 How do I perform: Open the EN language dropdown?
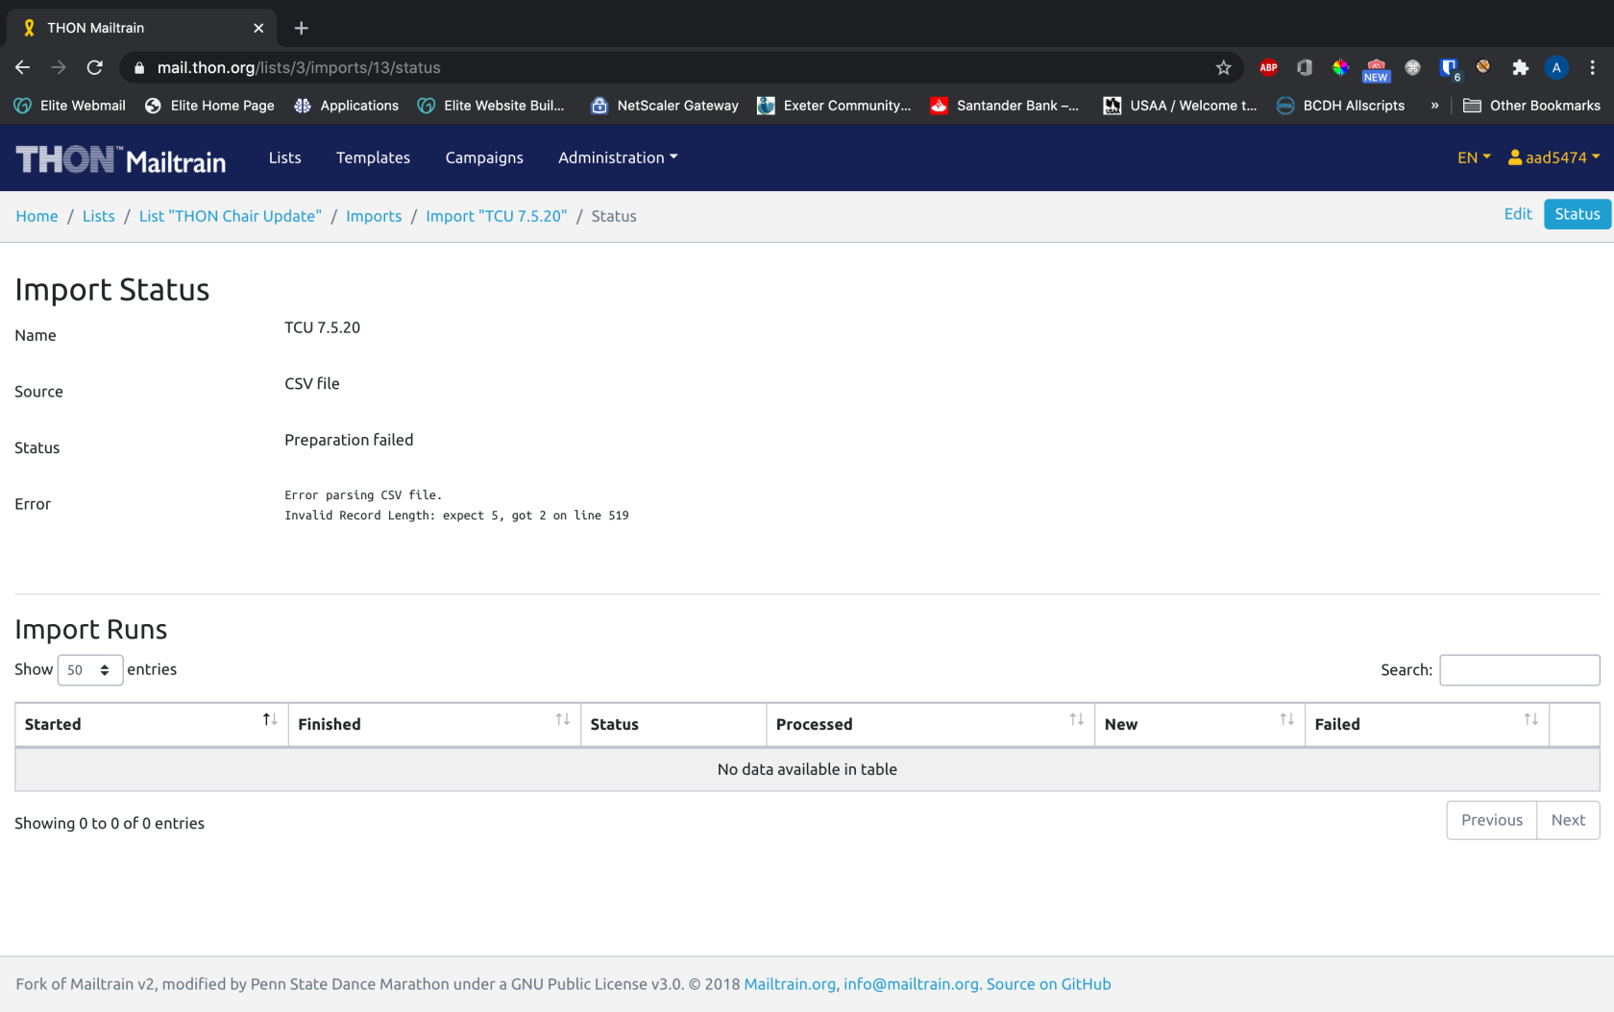(x=1474, y=157)
